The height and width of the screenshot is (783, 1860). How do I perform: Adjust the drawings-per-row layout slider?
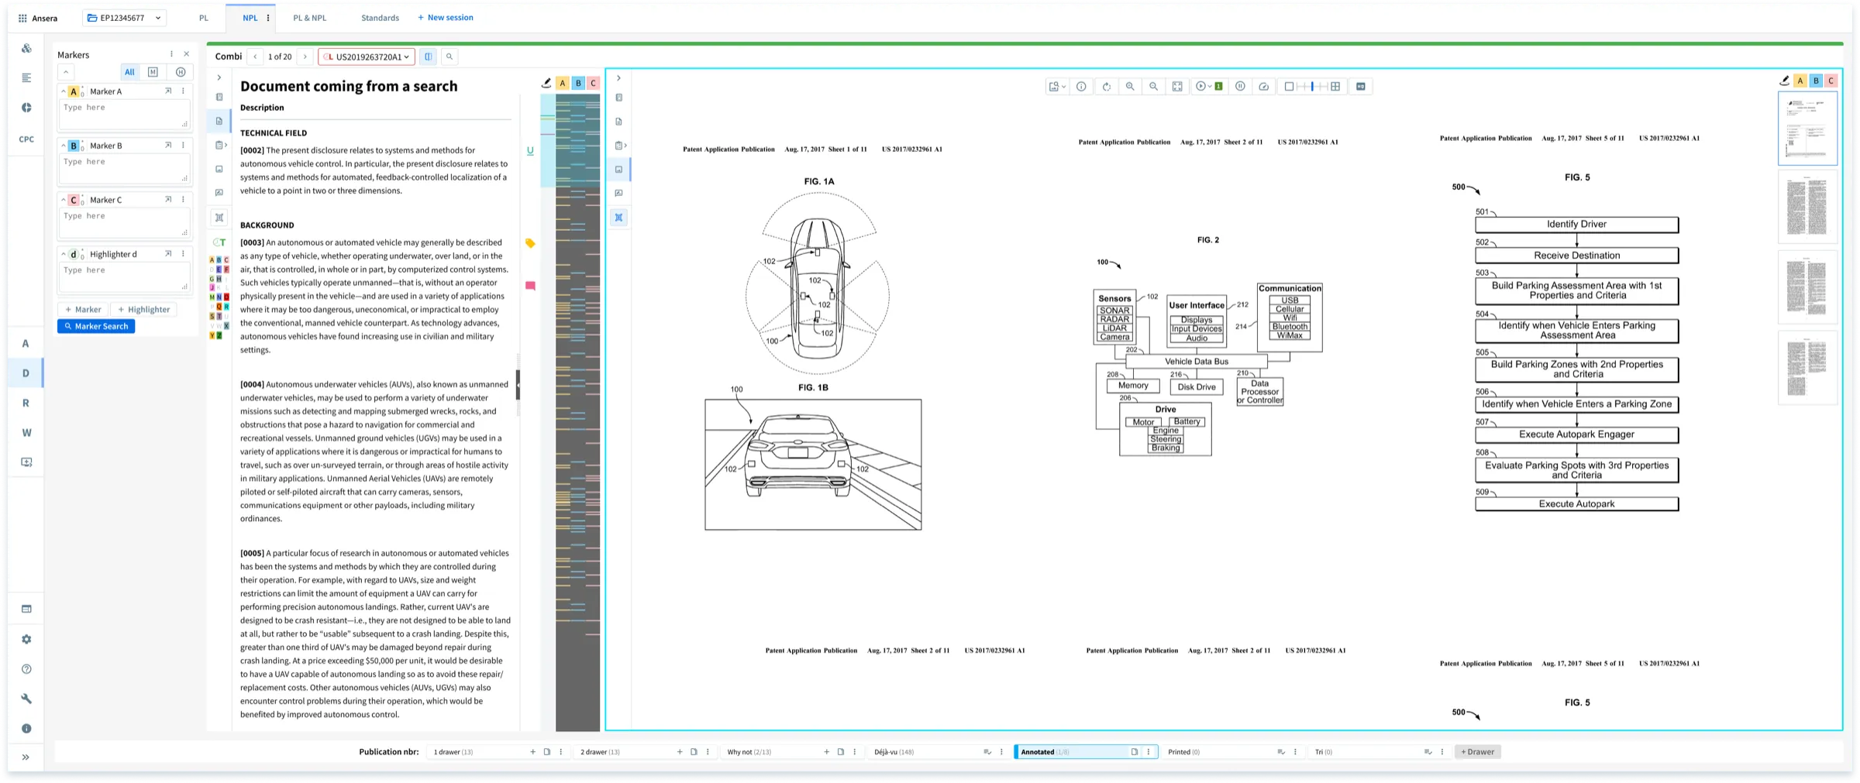1312,87
